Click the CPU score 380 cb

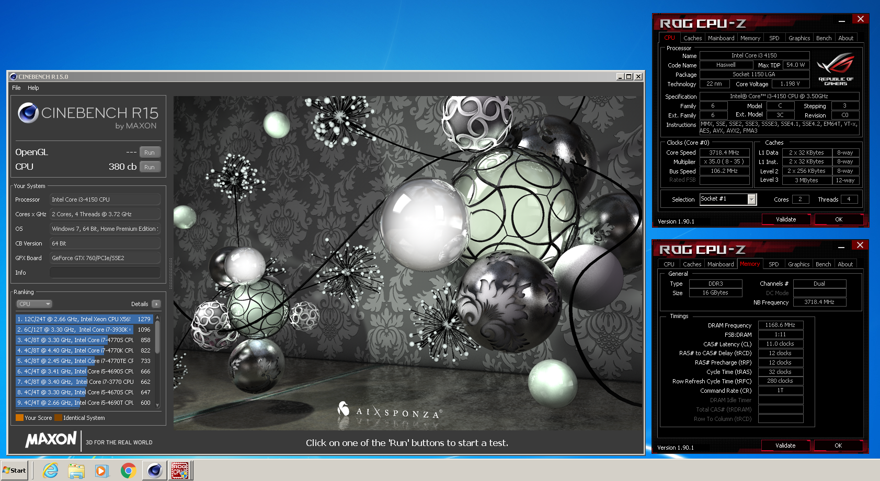tap(122, 167)
